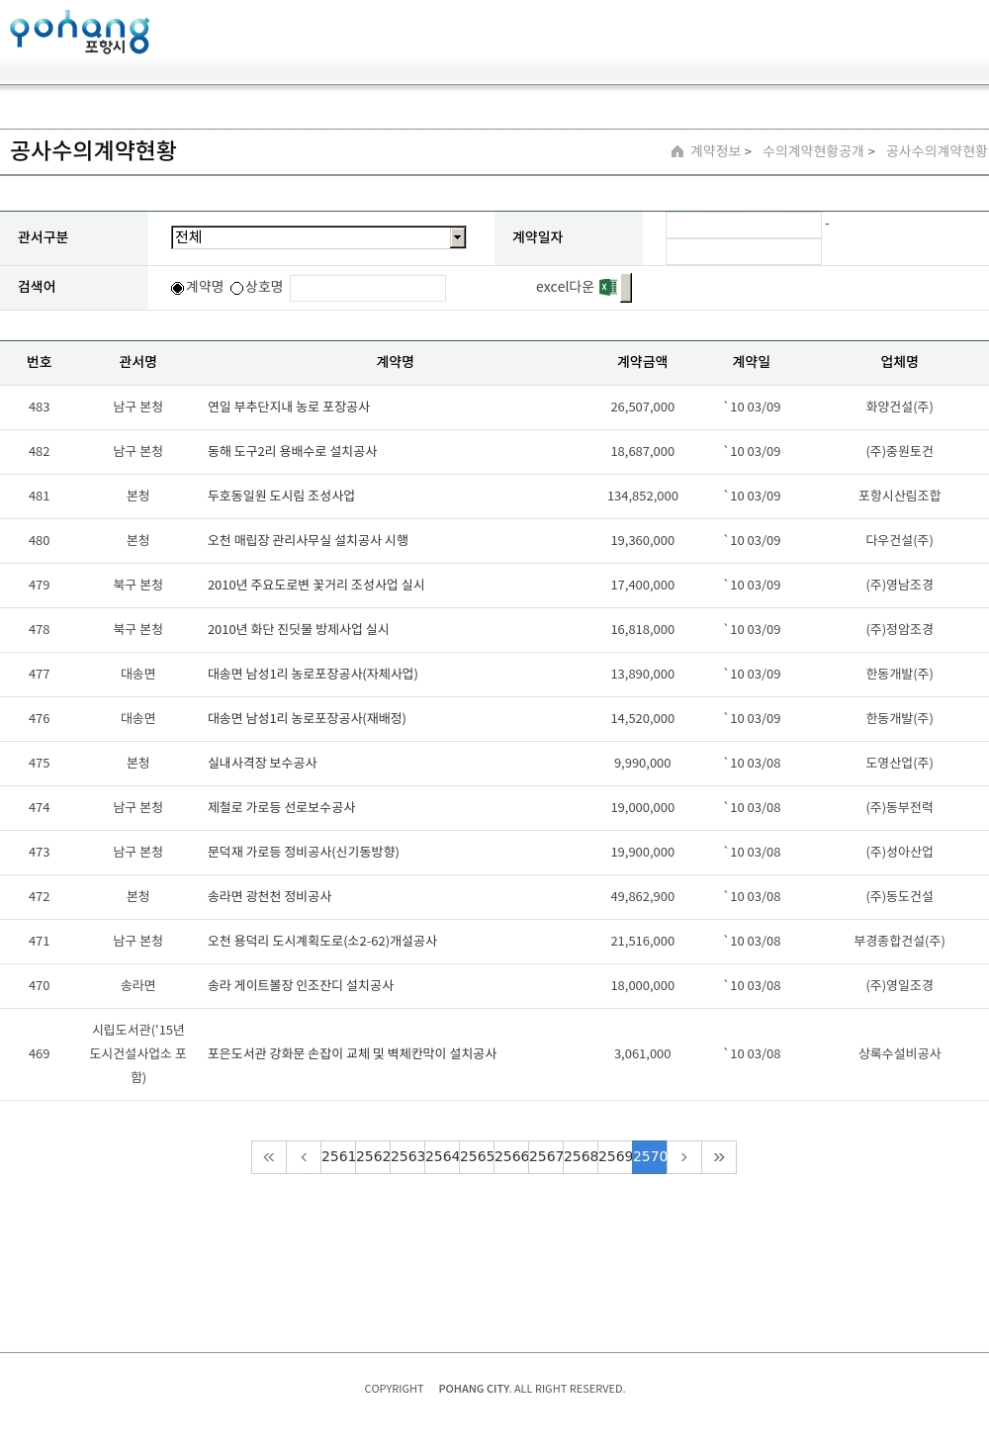This screenshot has width=989, height=1452.
Task: Click the dropdown arrow of 관서구분 select
Action: pyautogui.click(x=457, y=237)
